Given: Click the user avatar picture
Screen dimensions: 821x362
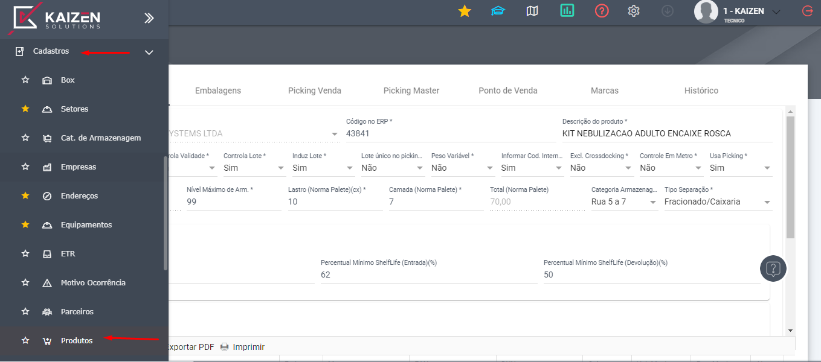Looking at the screenshot, I should point(706,11).
